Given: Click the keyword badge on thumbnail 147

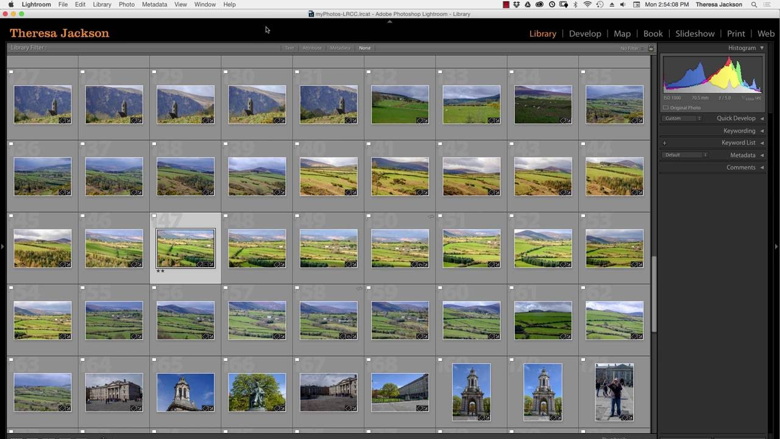Looking at the screenshot, I should (x=200, y=265).
